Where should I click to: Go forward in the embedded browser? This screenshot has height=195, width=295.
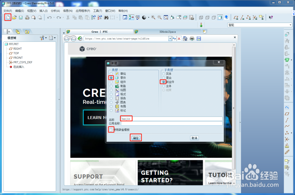tap(73, 39)
